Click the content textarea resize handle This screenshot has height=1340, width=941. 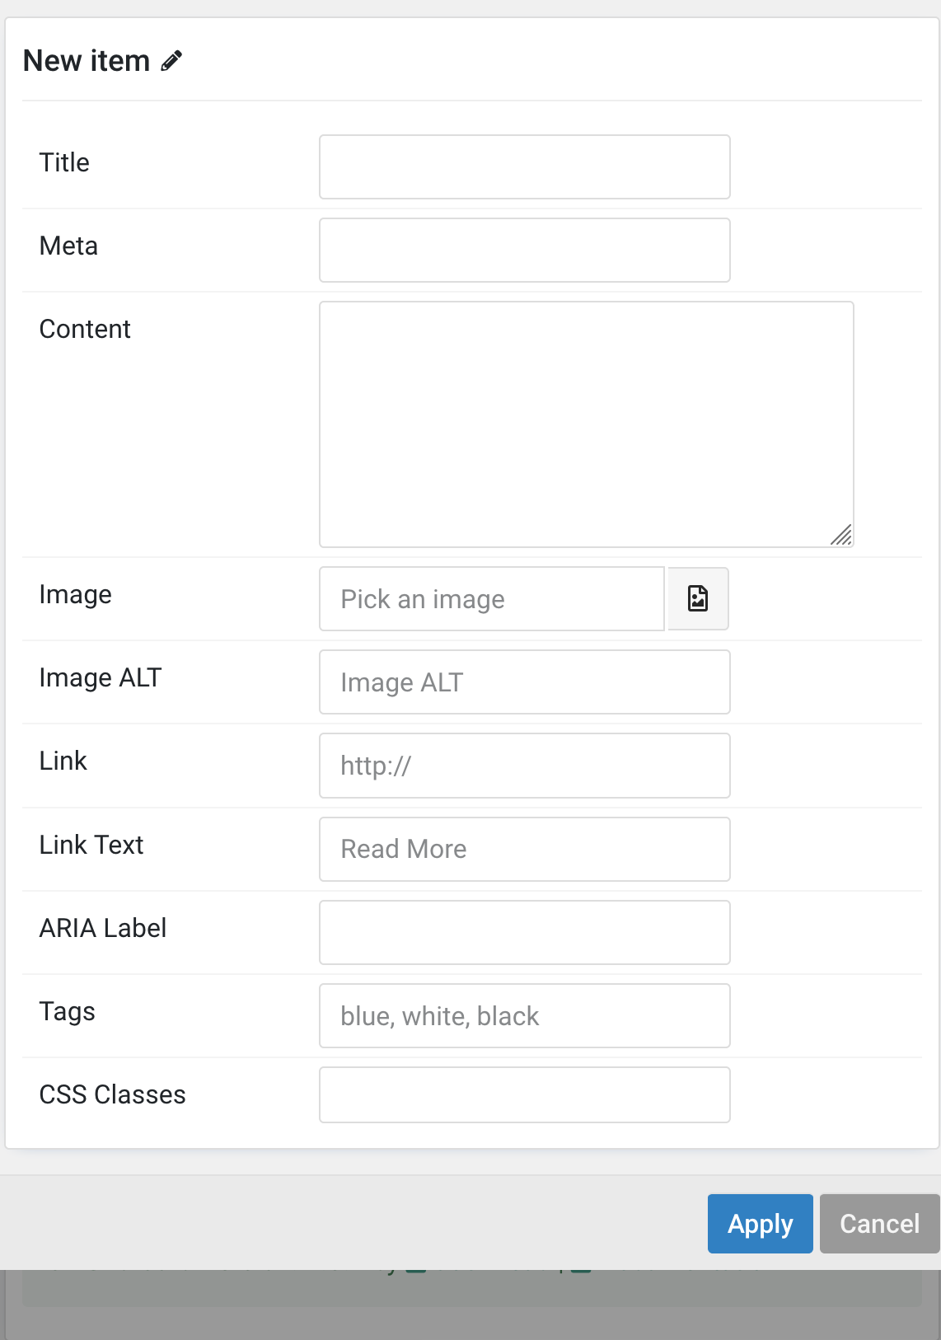pos(841,536)
